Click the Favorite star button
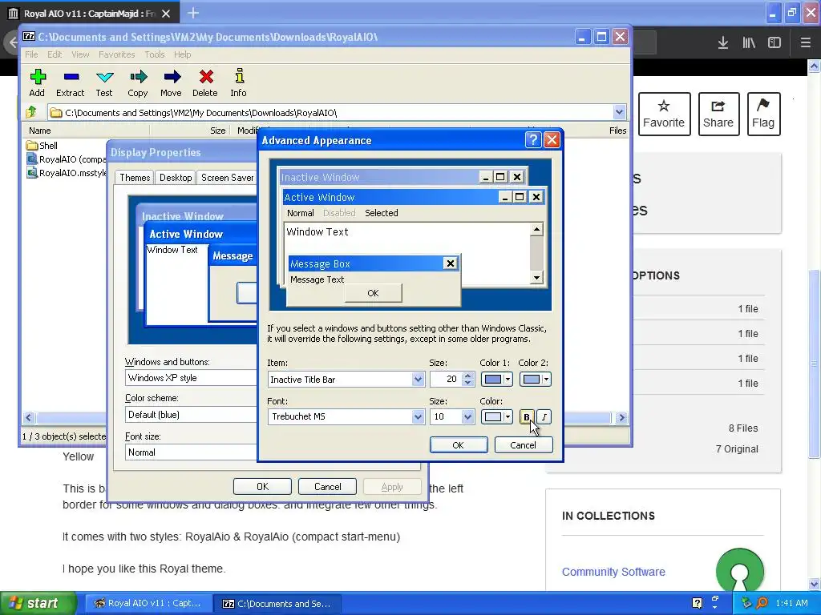This screenshot has width=821, height=615. tap(664, 114)
